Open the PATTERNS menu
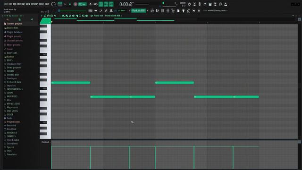The width and height of the screenshot is (302, 170). click(x=21, y=4)
